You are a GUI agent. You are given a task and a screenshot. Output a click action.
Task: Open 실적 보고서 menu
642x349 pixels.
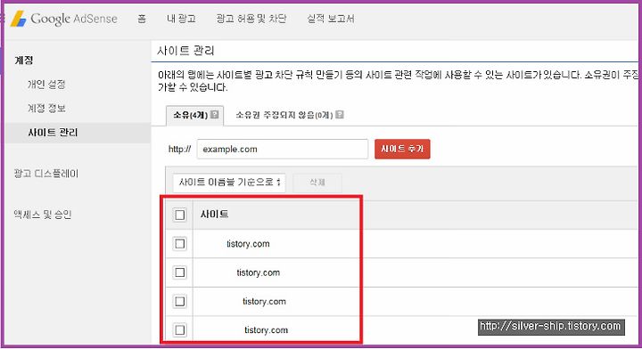pyautogui.click(x=331, y=19)
